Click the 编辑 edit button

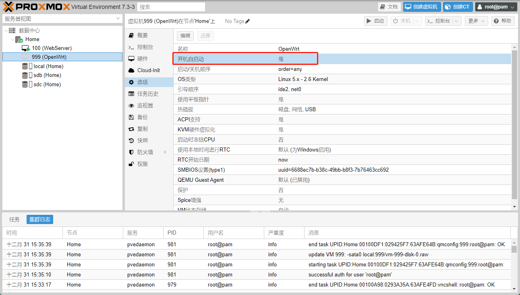185,35
